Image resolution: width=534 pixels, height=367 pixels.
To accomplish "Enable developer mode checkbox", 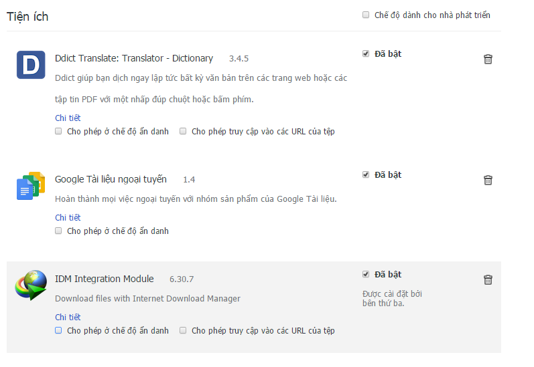I will pos(366,15).
